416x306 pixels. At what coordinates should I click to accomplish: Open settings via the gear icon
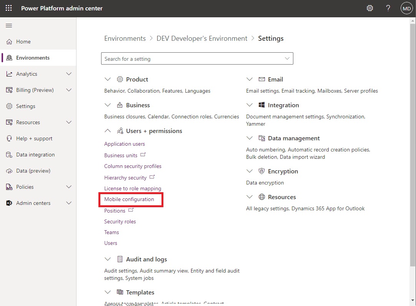click(x=369, y=8)
